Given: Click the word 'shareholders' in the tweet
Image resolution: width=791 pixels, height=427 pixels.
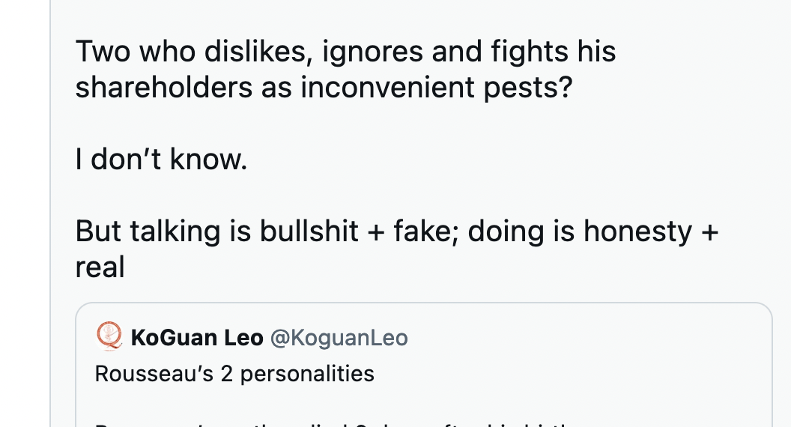Looking at the screenshot, I should click(x=164, y=88).
